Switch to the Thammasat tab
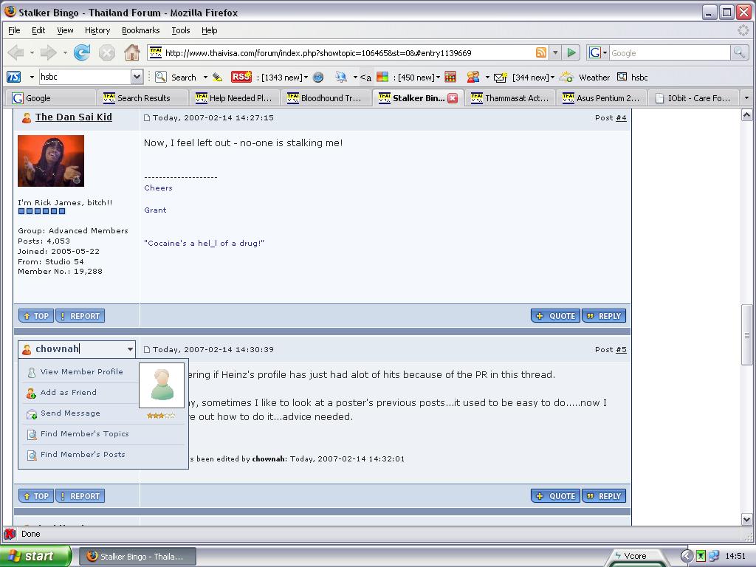This screenshot has height=567, width=756. (510, 97)
